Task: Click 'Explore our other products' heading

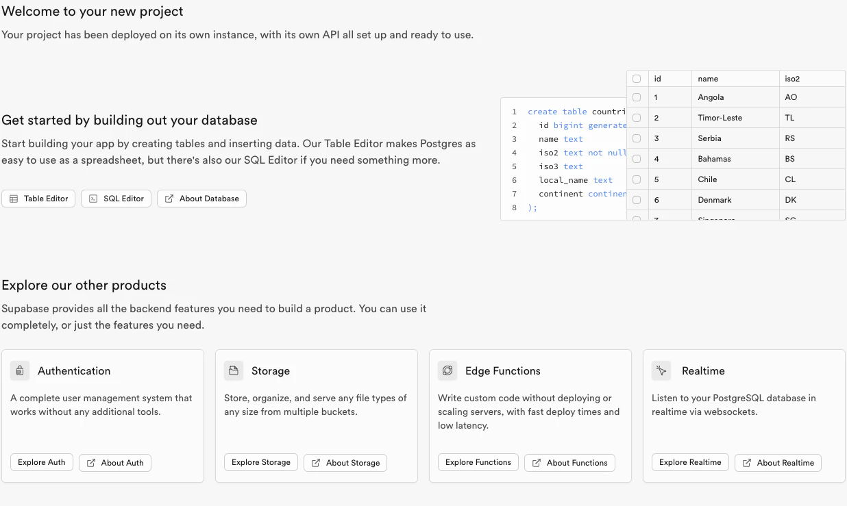Action: [x=84, y=285]
